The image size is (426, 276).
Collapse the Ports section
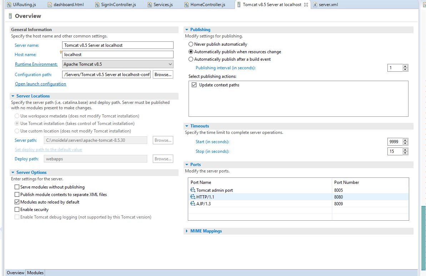[x=187, y=165]
